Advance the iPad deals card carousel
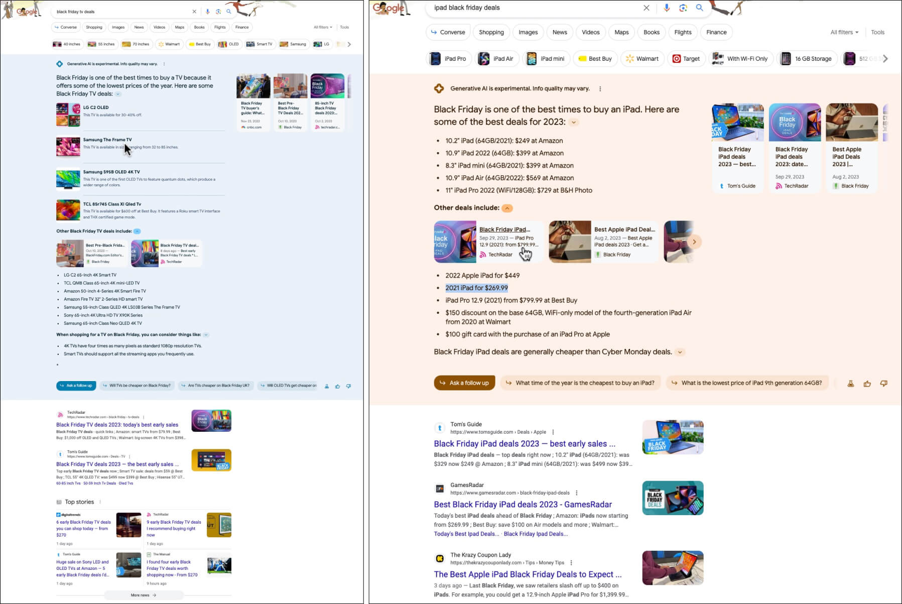The image size is (902, 604). (694, 242)
